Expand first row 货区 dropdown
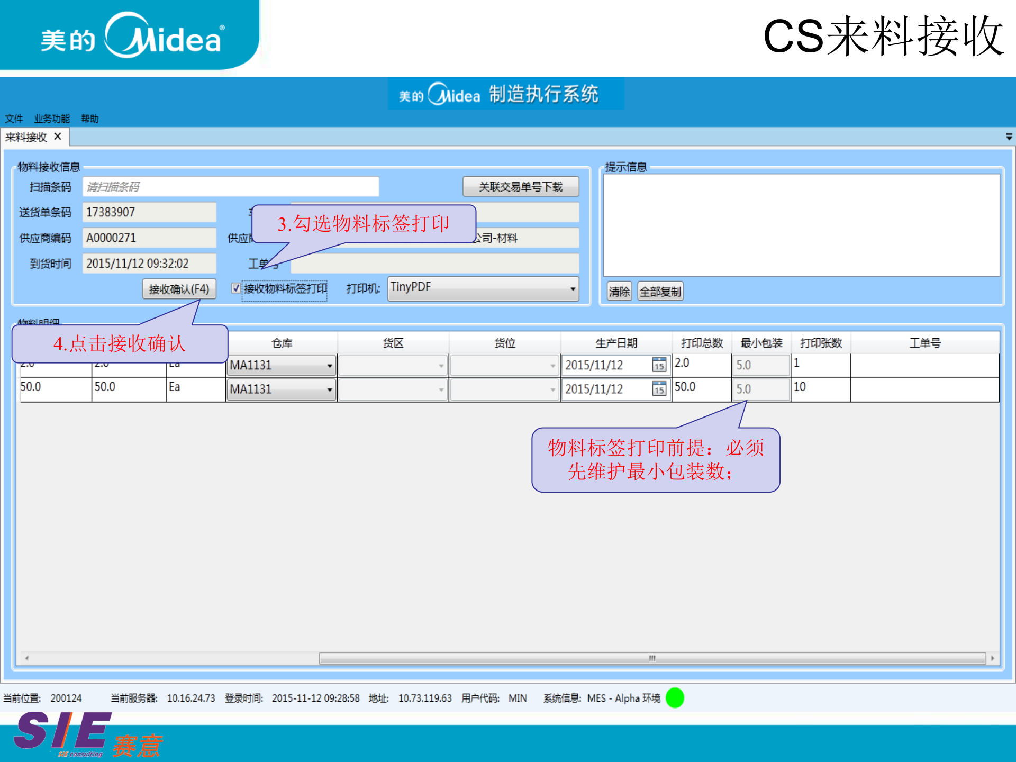 coord(441,366)
